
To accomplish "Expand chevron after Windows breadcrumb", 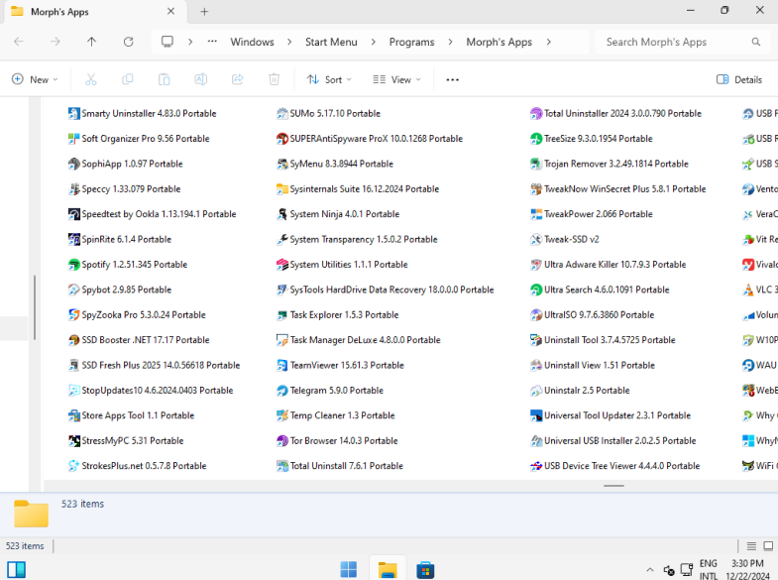I will click(289, 43).
